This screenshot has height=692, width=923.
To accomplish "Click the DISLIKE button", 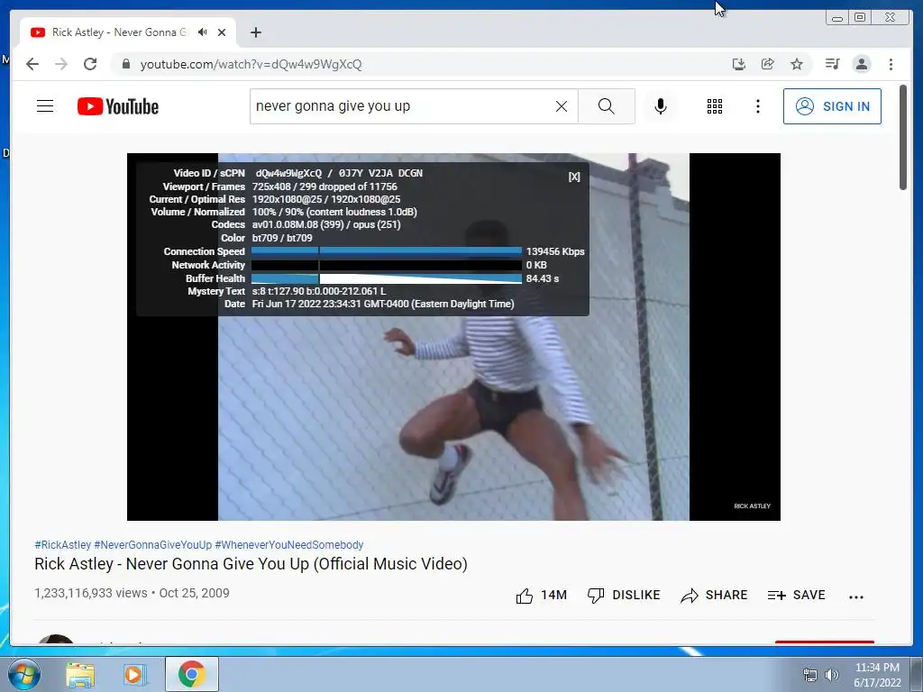I will pos(624,596).
